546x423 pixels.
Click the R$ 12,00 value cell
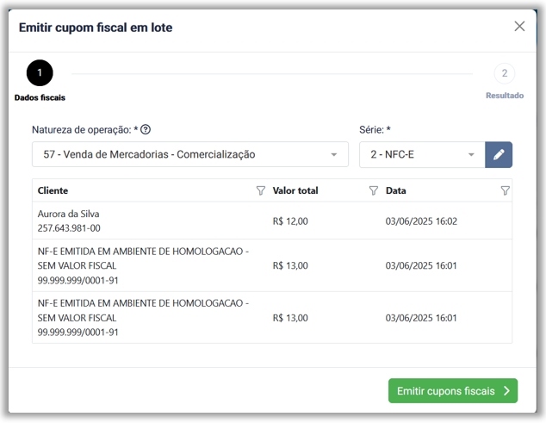[290, 221]
